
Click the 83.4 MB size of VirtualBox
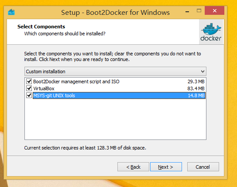196,88
